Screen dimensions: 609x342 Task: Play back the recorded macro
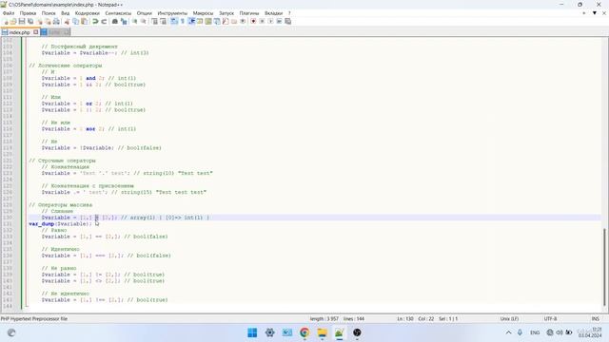click(x=270, y=21)
